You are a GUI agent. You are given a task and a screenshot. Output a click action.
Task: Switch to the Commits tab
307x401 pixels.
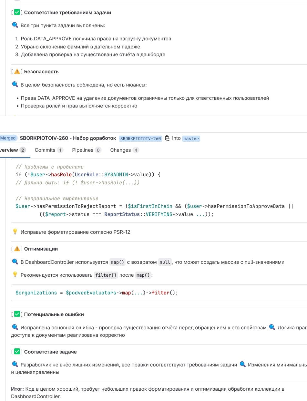[x=48, y=150]
